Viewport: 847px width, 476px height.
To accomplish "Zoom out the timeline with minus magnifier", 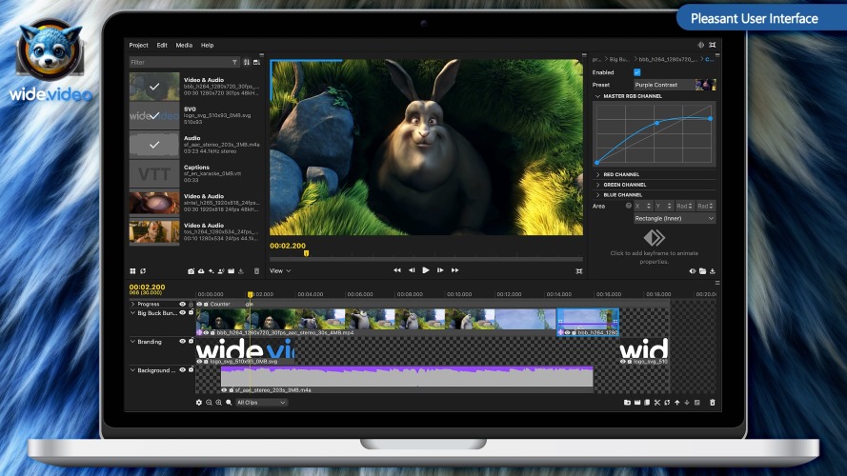I will pyautogui.click(x=209, y=402).
